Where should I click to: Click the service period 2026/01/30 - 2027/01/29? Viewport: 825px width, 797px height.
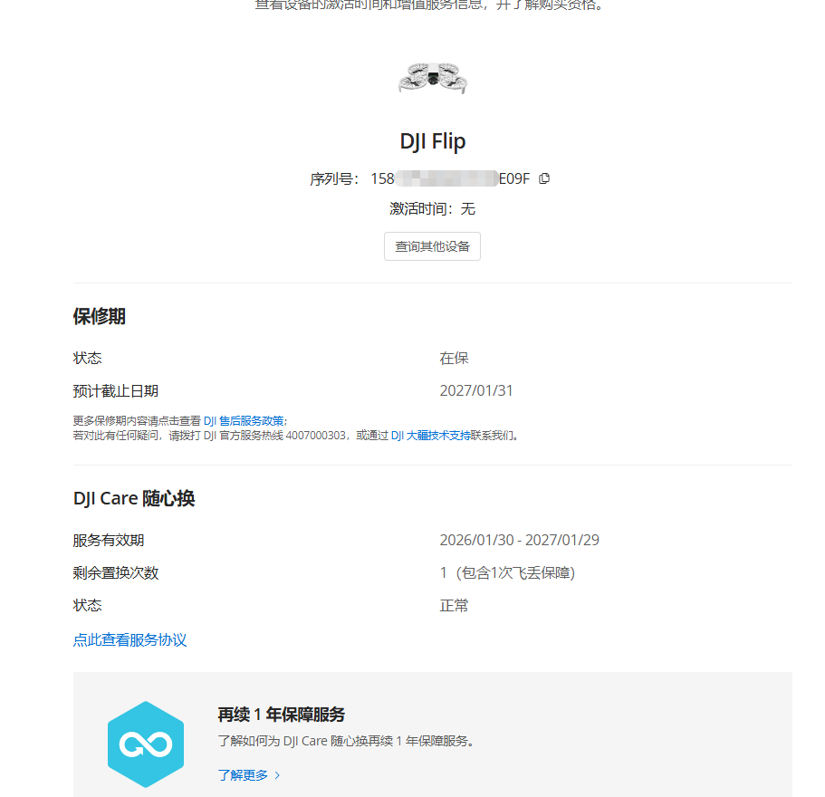pos(519,540)
